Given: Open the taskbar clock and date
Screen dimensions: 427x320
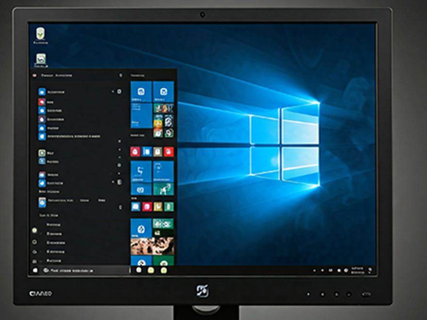Looking at the screenshot, I should (x=357, y=269).
